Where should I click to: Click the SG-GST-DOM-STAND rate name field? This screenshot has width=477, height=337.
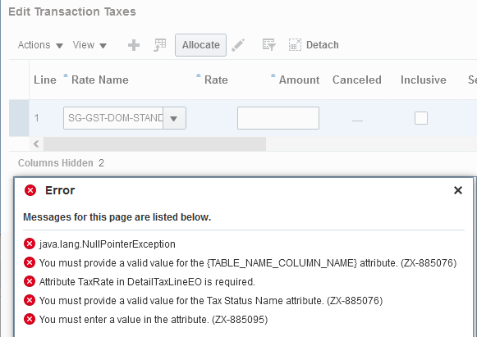(x=113, y=118)
